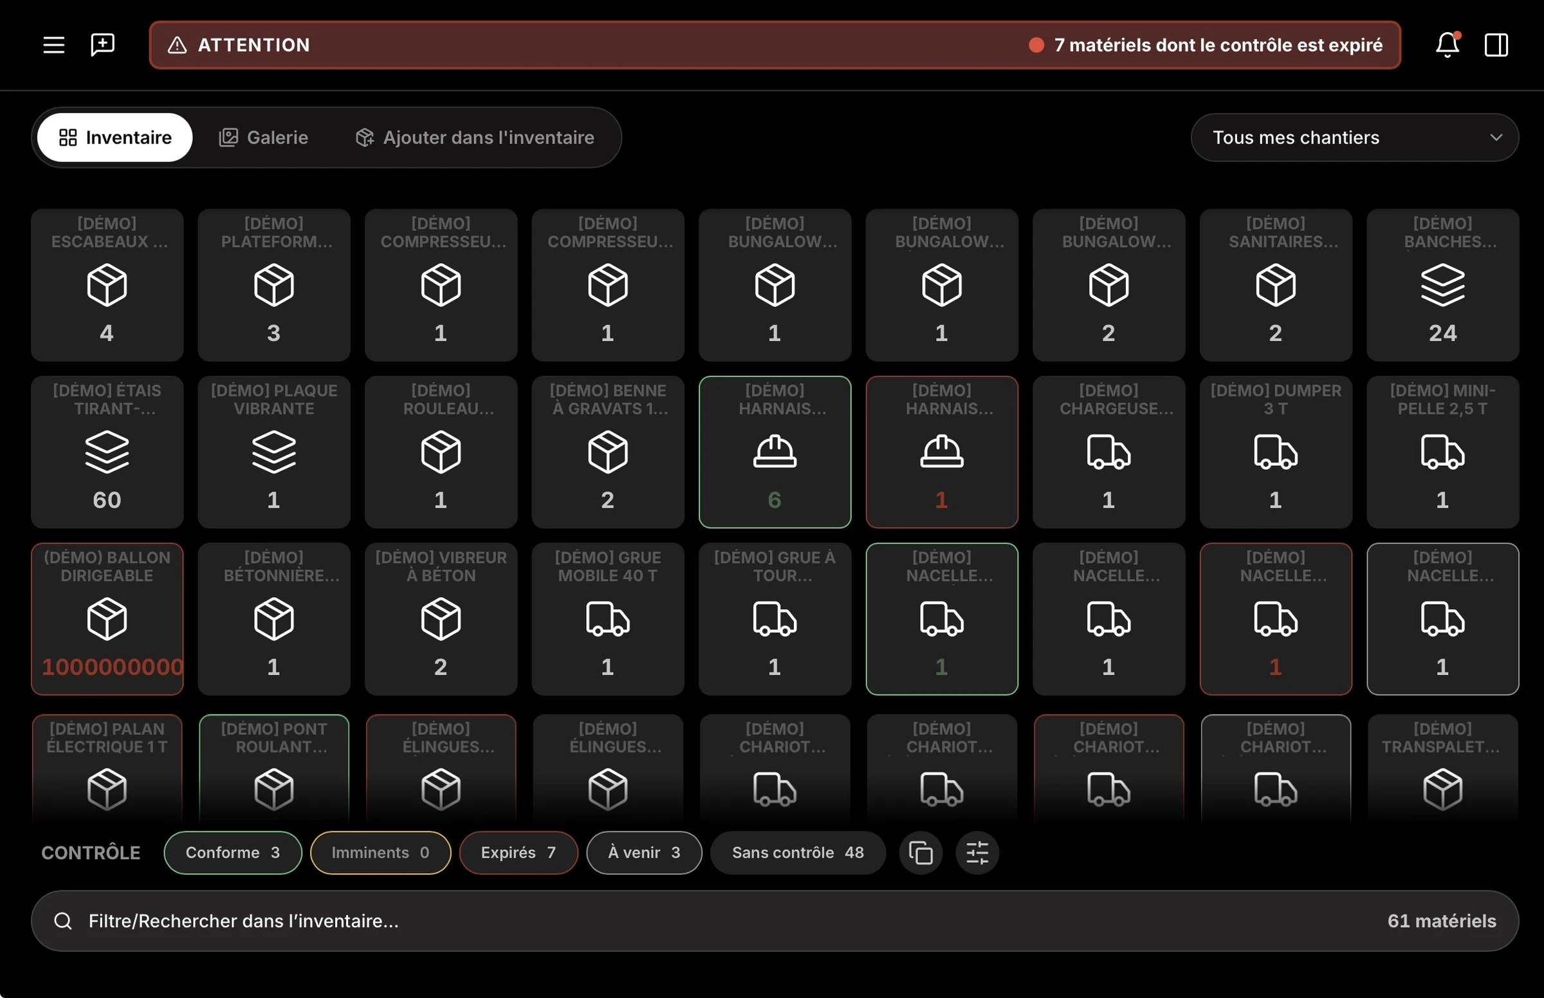This screenshot has height=998, width=1544.
Task: Open the hamburger menu icon
Action: [54, 44]
